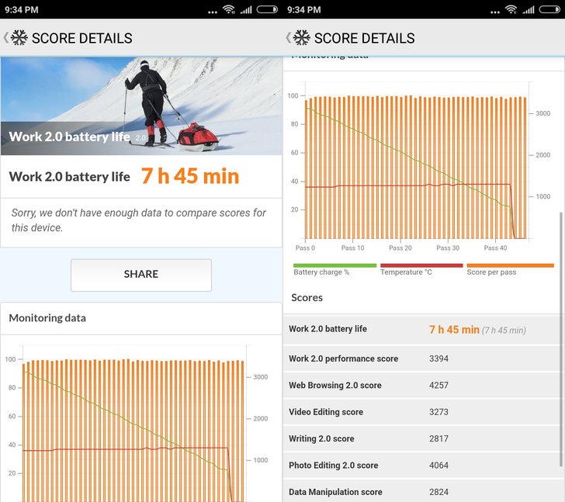Tap the Pass 20 axis label on right chart
This screenshot has height=502, width=565.
click(400, 248)
